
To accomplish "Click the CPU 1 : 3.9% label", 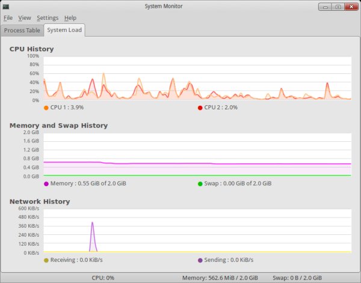I will point(67,108).
